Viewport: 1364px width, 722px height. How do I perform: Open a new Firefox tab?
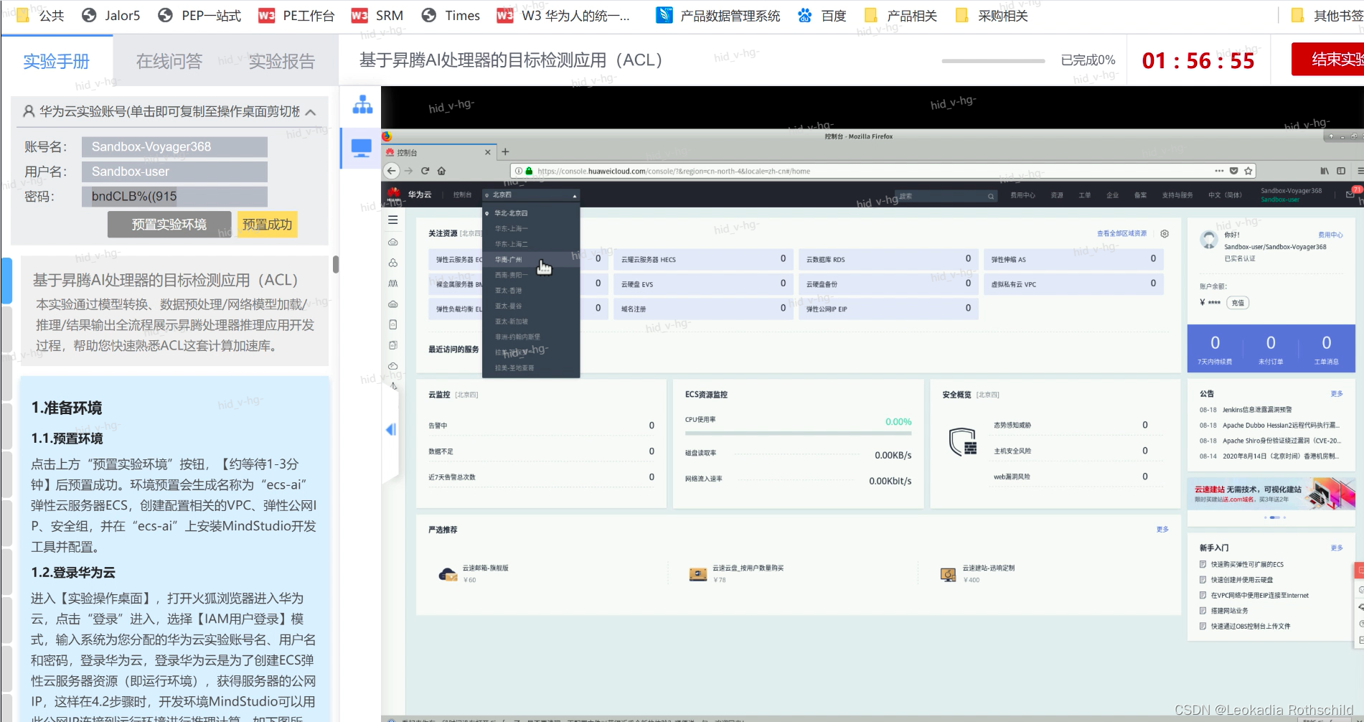tap(505, 151)
